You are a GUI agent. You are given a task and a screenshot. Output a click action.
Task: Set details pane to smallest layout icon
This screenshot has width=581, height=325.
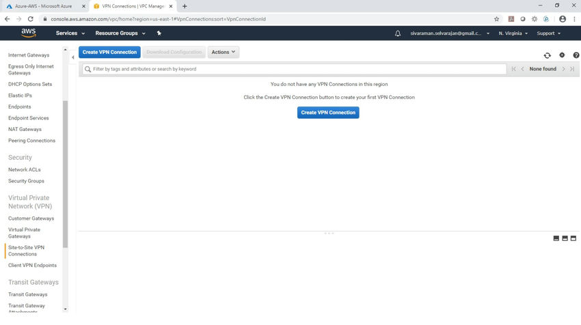(556, 238)
